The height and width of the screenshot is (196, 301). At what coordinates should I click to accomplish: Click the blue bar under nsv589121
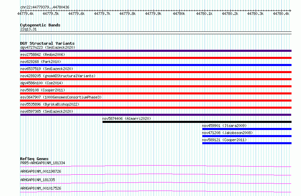[247, 143]
